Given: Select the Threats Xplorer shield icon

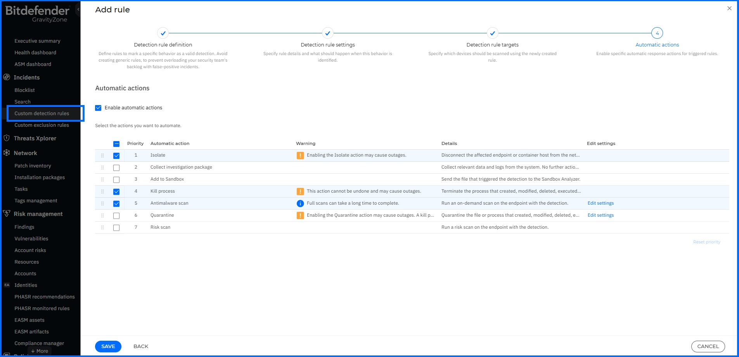Looking at the screenshot, I should [x=7, y=138].
